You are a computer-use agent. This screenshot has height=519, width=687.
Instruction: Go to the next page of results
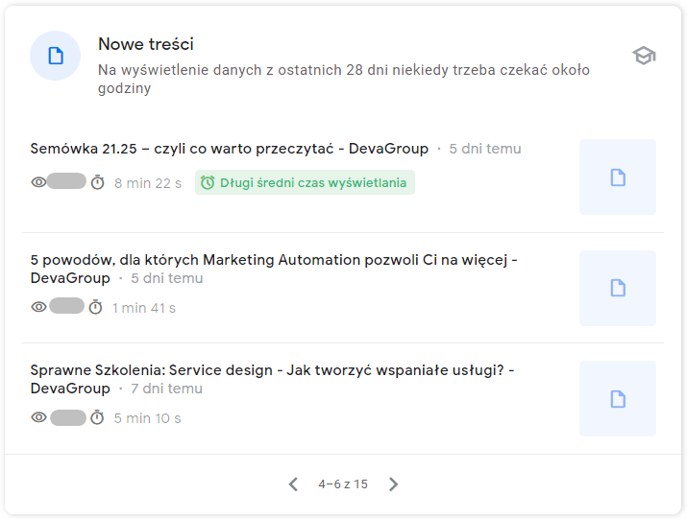tap(393, 484)
